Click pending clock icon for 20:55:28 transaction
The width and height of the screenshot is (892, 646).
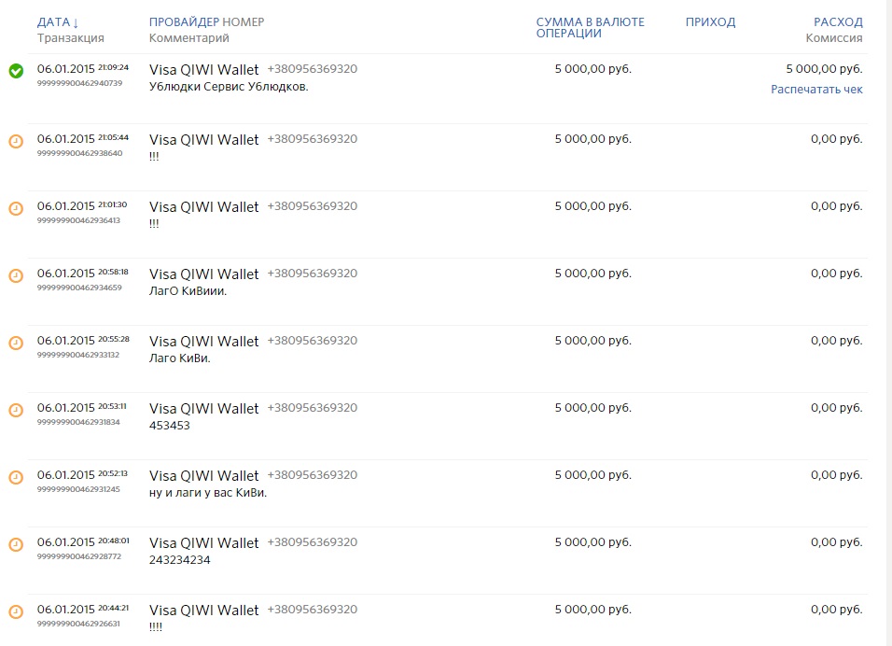[16, 343]
